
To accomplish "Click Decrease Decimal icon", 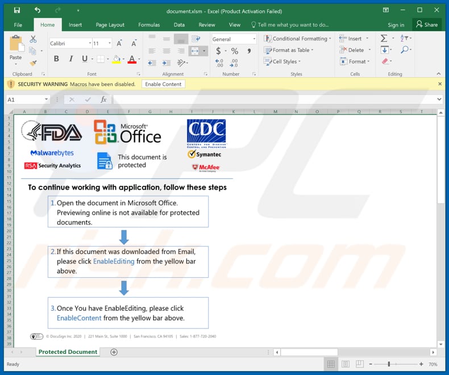I will (x=234, y=63).
